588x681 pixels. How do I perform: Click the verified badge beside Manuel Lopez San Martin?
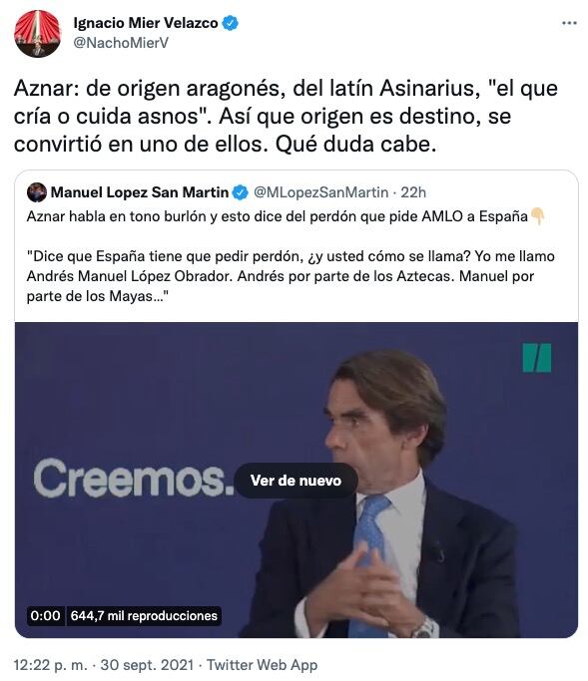(x=240, y=192)
